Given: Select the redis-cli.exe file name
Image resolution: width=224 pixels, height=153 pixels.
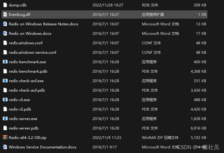Looking at the screenshot, I should coord(19,100).
